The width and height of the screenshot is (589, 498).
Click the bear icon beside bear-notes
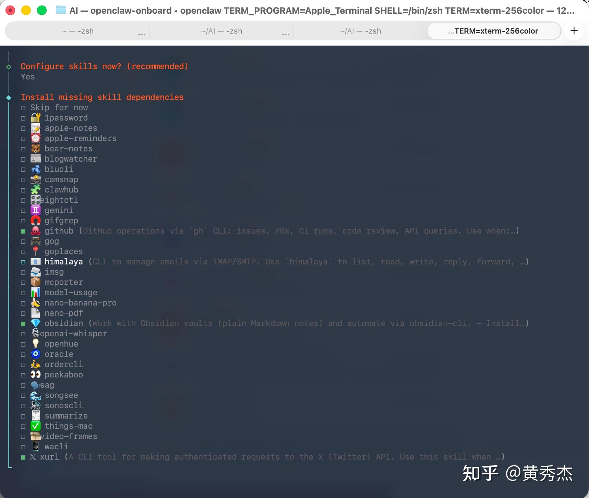[36, 149]
